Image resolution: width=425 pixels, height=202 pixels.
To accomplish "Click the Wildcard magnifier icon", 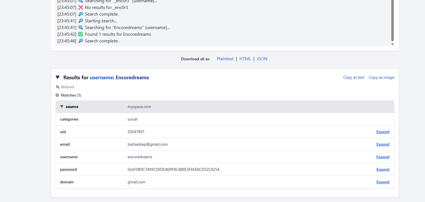I will pyautogui.click(x=58, y=87).
